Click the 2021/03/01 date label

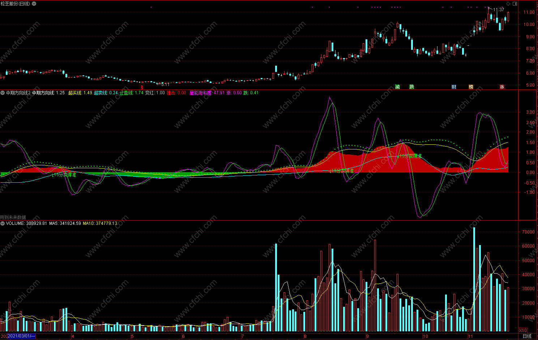22,336
